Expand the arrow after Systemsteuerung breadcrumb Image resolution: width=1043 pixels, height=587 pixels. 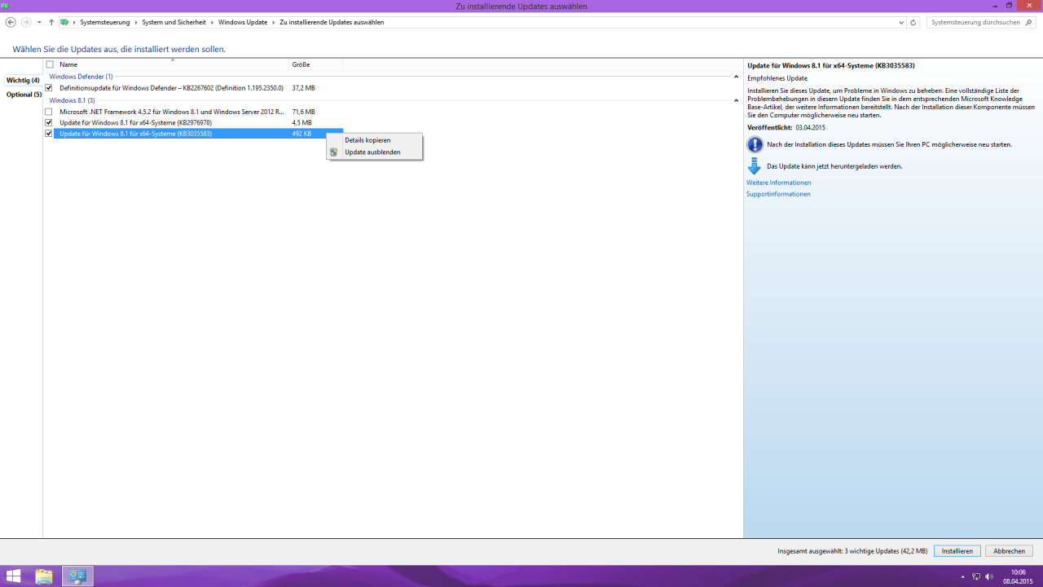[x=136, y=22]
